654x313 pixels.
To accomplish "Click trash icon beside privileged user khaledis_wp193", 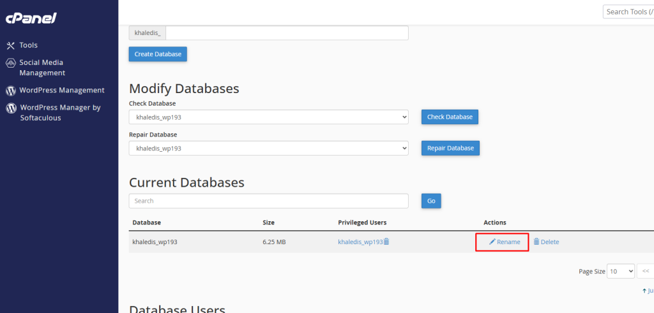I will click(386, 242).
